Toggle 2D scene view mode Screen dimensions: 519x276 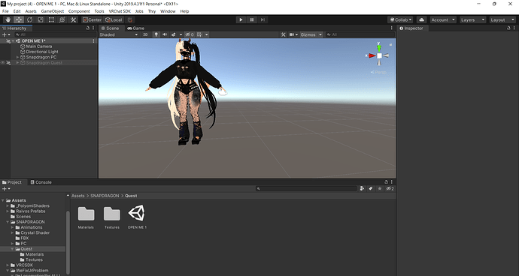145,34
